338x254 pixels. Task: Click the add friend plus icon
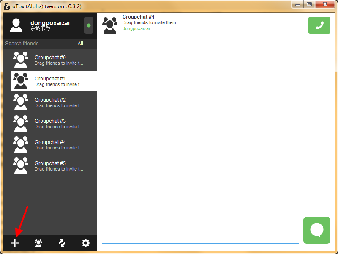(15, 243)
